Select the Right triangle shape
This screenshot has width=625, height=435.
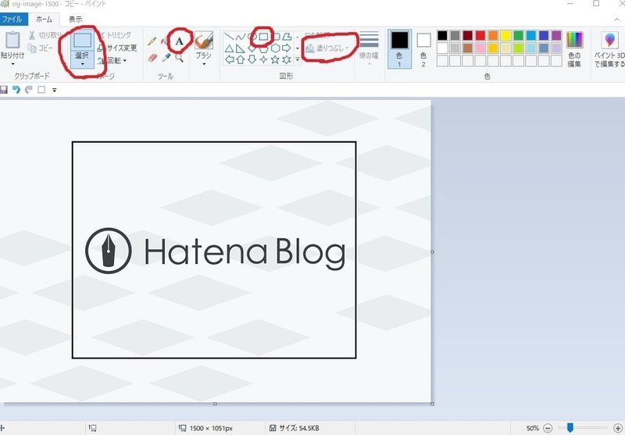(x=241, y=48)
